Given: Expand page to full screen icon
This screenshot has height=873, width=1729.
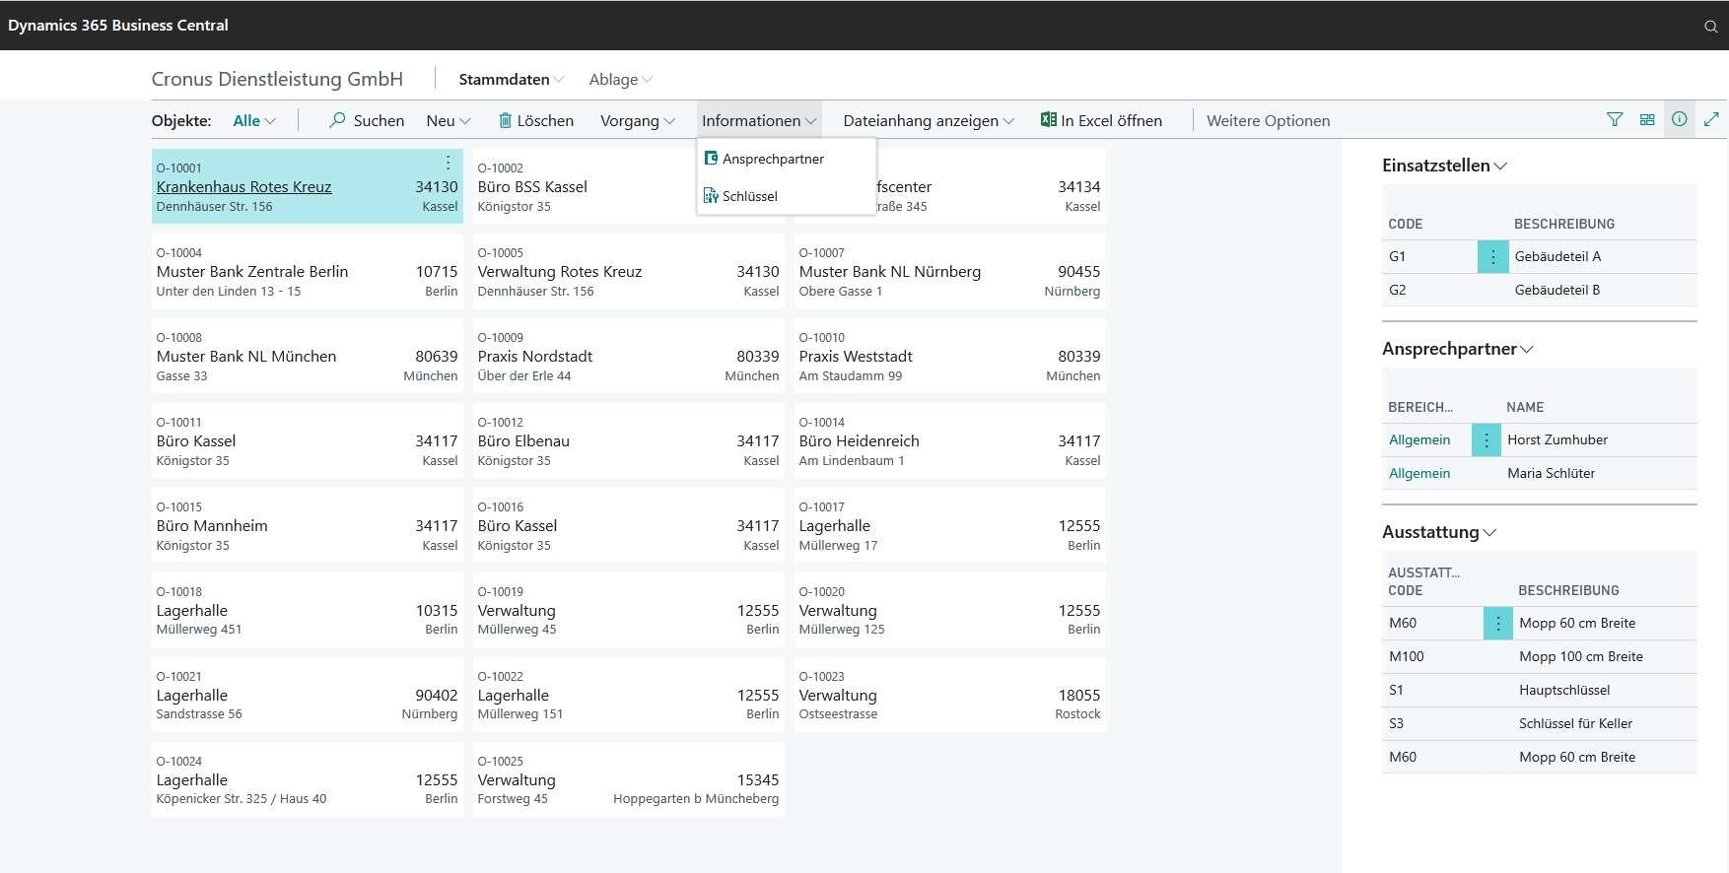Looking at the screenshot, I should 1712,120.
